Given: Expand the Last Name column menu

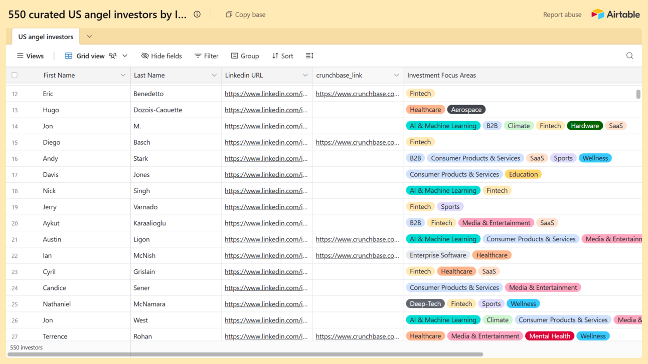Looking at the screenshot, I should click(214, 75).
